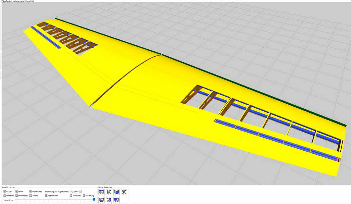Toggle Nasenleiste visibility
Image resolution: width=351 pixels, height=204 pixels.
[17, 196]
